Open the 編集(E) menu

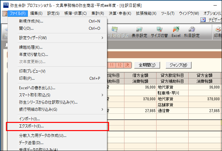tap(36, 13)
